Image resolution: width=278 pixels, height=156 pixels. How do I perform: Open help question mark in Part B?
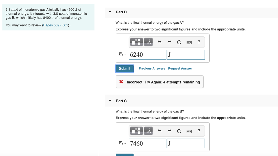[x=199, y=42]
